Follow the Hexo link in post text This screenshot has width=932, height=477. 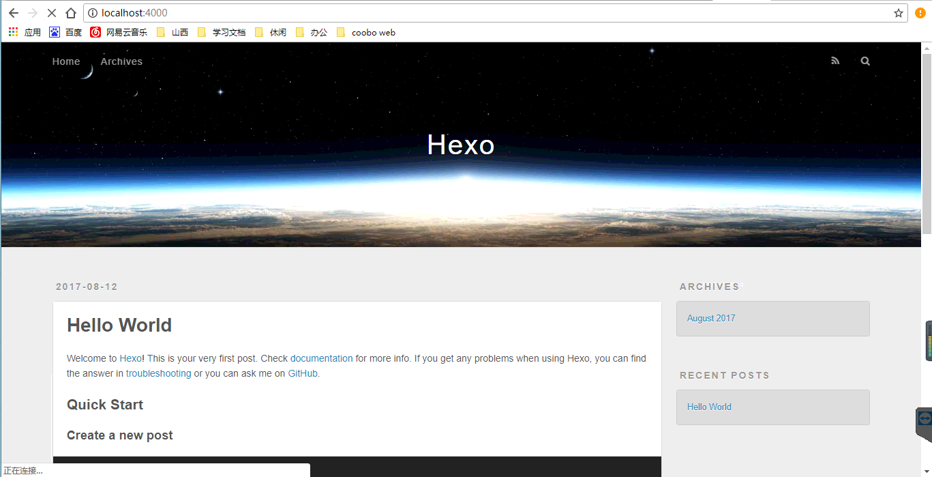(x=131, y=358)
